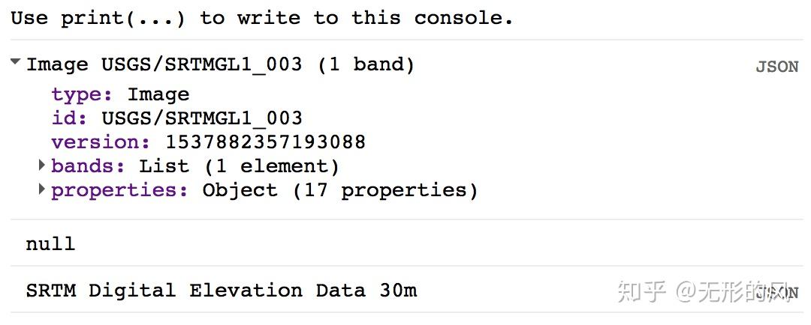This screenshot has height=325, width=811.
Task: Expand the properties object arrow
Action: [x=42, y=189]
